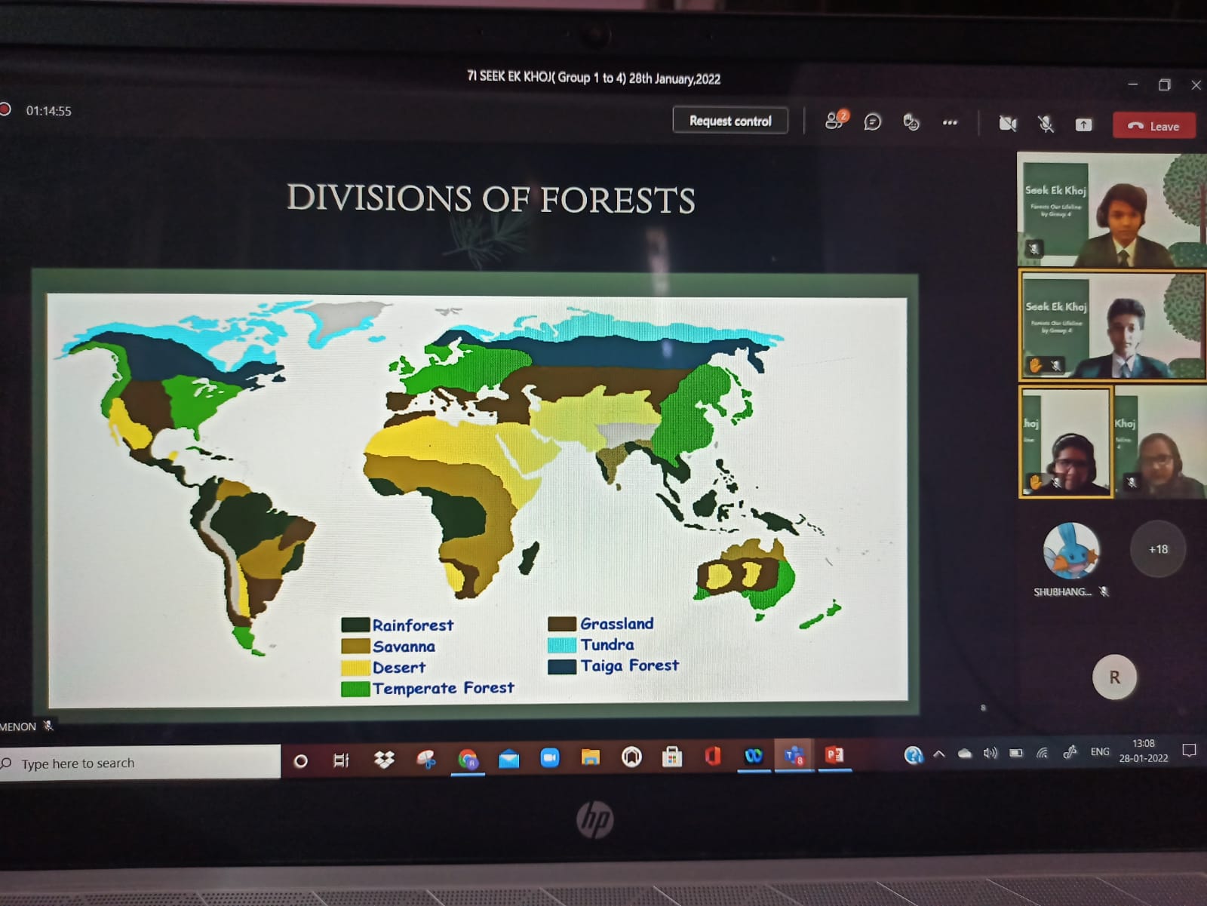
Task: Select the top participant video tile
Action: (1111, 210)
